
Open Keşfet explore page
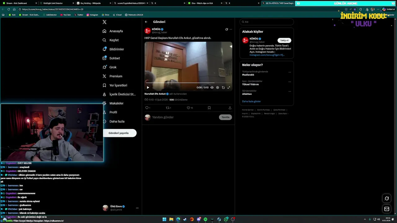pyautogui.click(x=111, y=40)
